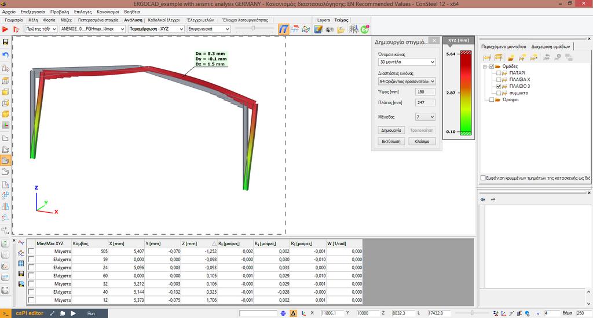593x318 pixels.
Task: Click the Ύψος [mm] input field
Action: point(425,92)
